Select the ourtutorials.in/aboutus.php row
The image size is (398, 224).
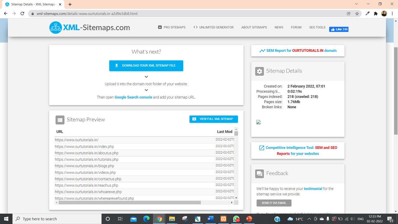(145, 153)
